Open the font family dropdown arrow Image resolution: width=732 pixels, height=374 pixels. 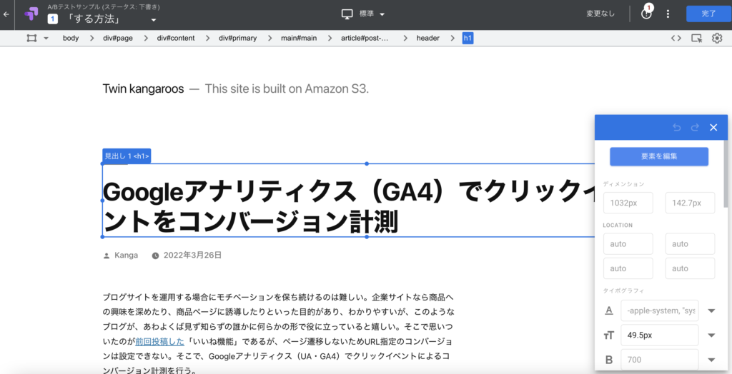click(711, 311)
